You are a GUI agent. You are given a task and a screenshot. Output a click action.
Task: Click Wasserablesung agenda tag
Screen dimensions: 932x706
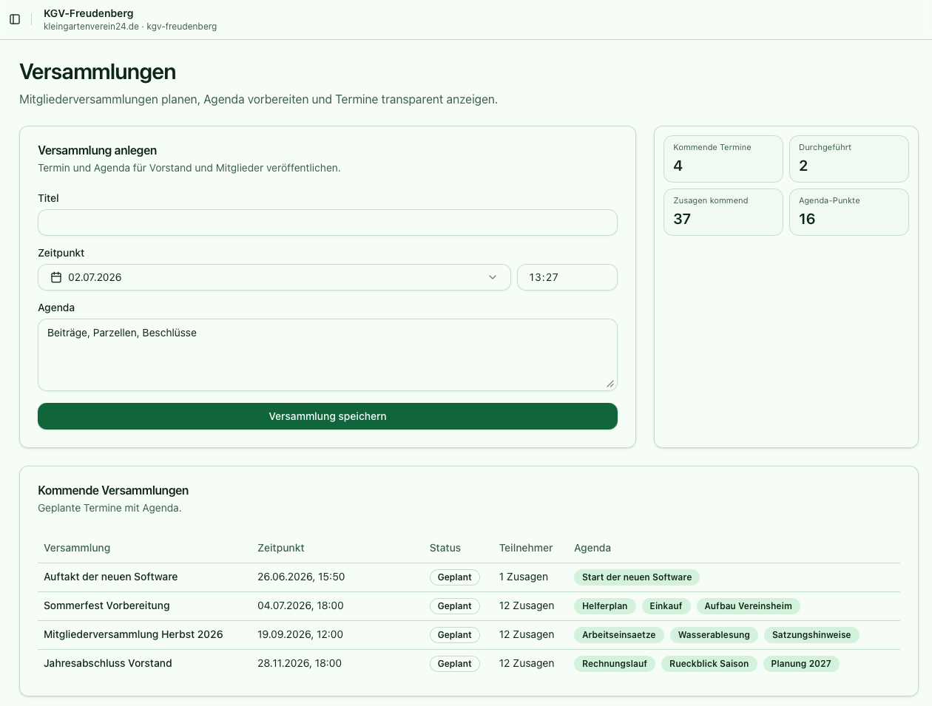point(714,635)
